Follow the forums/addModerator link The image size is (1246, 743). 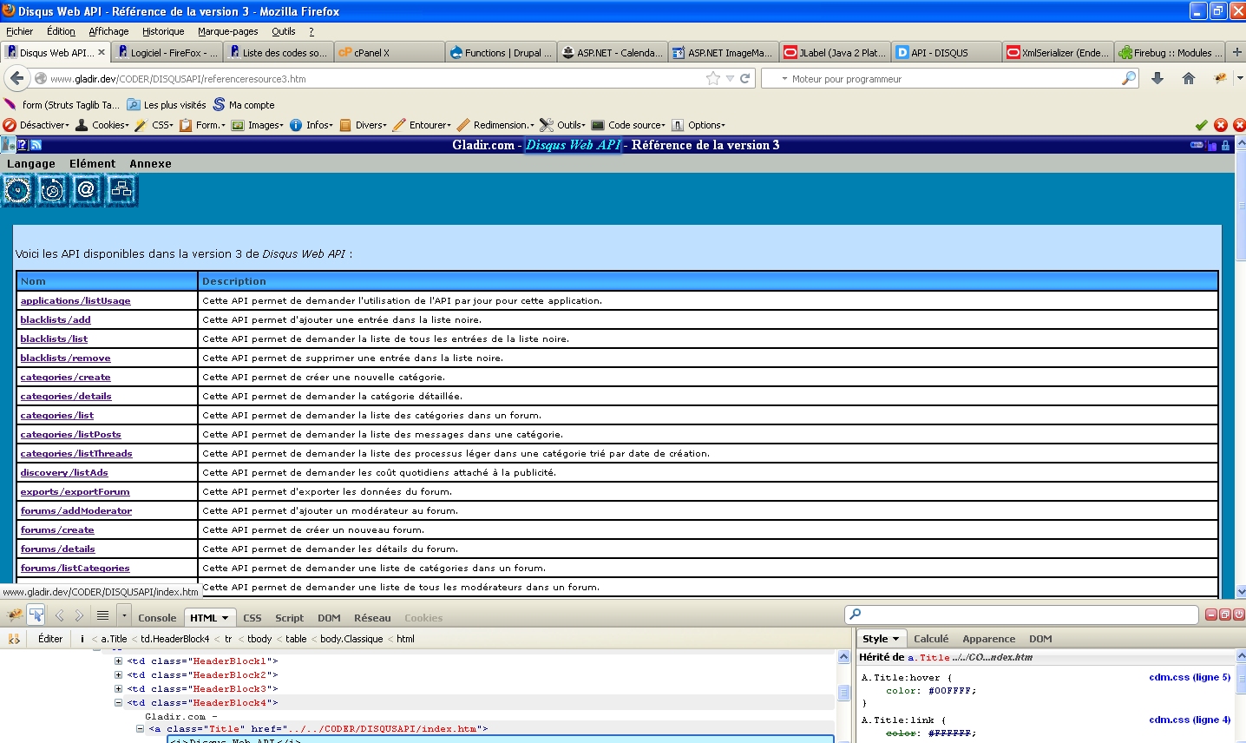pos(76,510)
